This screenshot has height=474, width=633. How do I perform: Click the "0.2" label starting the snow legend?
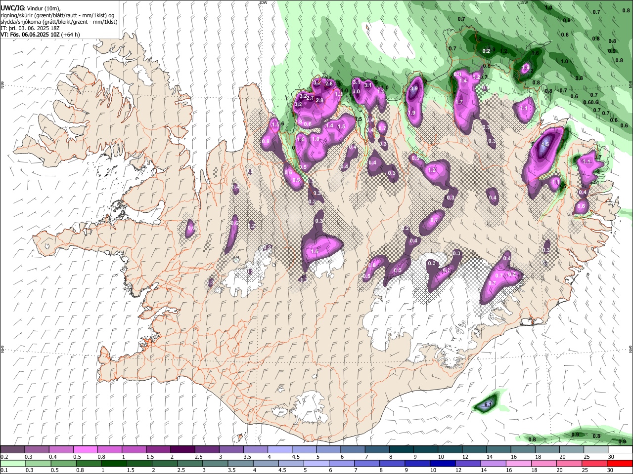click(x=4, y=457)
